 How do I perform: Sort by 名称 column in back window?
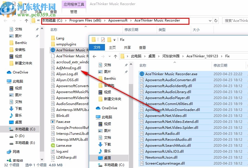[x=54, y=30]
